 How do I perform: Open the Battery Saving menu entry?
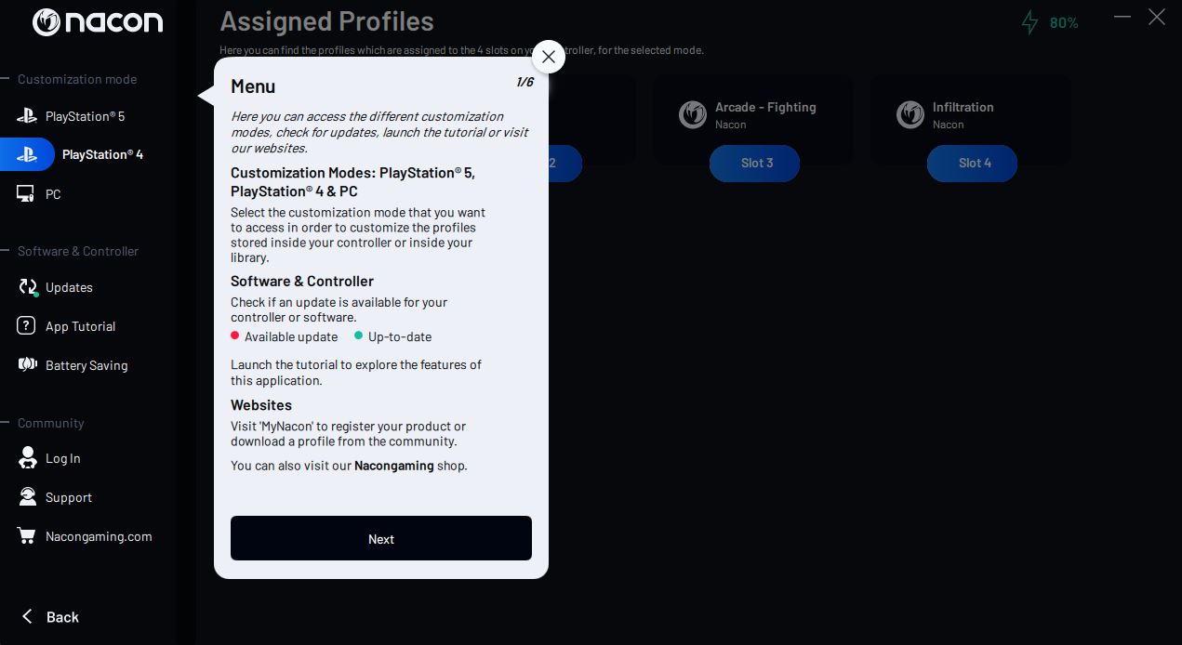pyautogui.click(x=88, y=365)
